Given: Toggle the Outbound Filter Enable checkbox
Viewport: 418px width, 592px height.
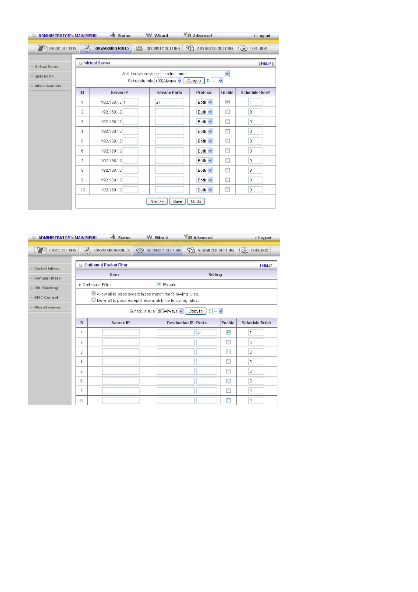Looking at the screenshot, I should [x=159, y=284].
